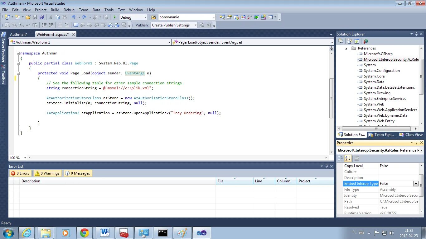
Task: Open Create Publish Settings dropdown
Action: pos(196,25)
